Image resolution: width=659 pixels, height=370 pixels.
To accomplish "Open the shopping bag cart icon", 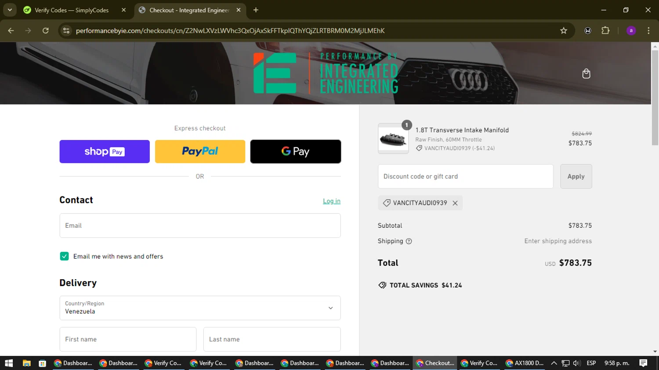I will (586, 73).
